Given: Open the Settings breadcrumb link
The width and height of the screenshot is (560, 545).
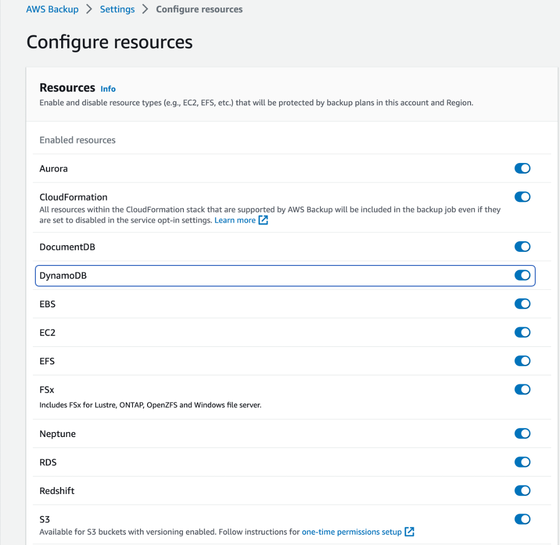Looking at the screenshot, I should coord(117,9).
